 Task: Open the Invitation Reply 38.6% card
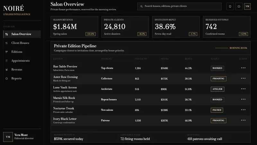click(176, 27)
